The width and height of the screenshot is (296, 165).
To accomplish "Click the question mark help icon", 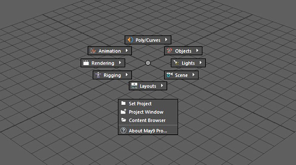I will pyautogui.click(x=123, y=131).
